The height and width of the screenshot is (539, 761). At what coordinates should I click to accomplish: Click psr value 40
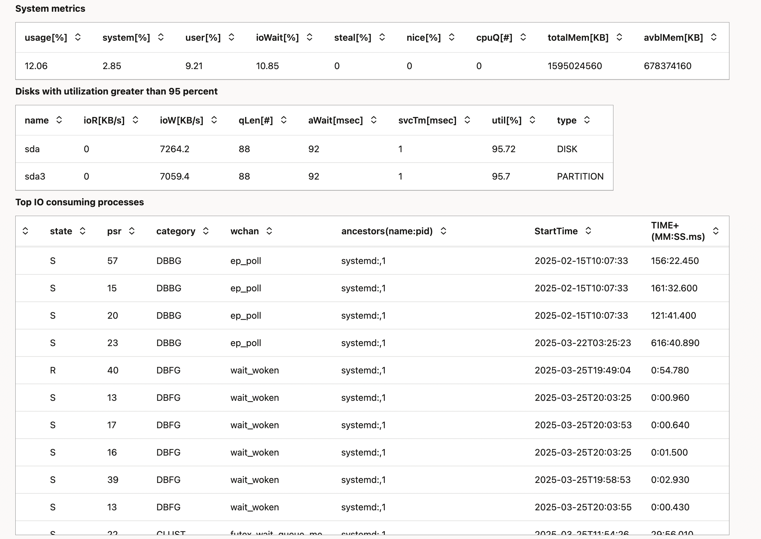pyautogui.click(x=112, y=370)
